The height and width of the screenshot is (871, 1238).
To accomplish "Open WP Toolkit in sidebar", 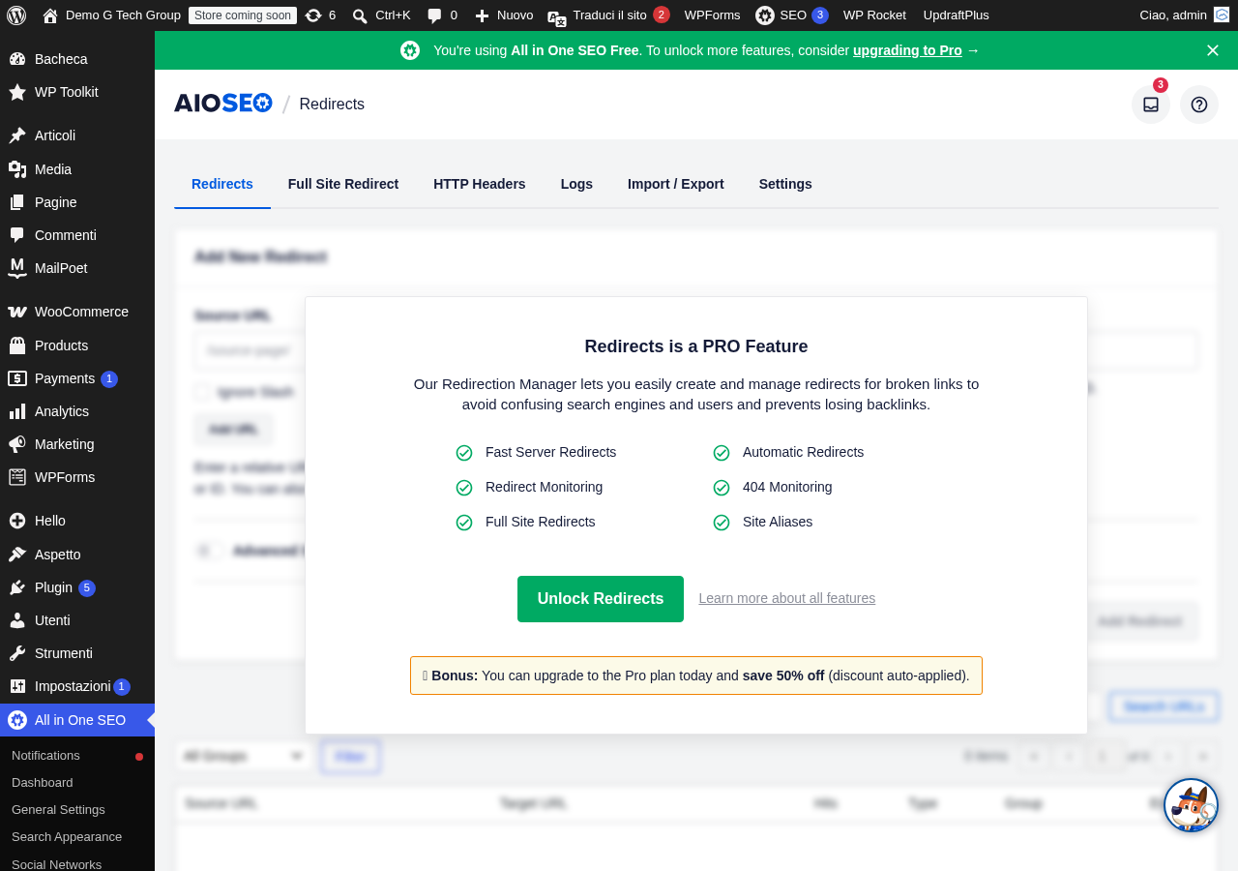I will point(77,92).
